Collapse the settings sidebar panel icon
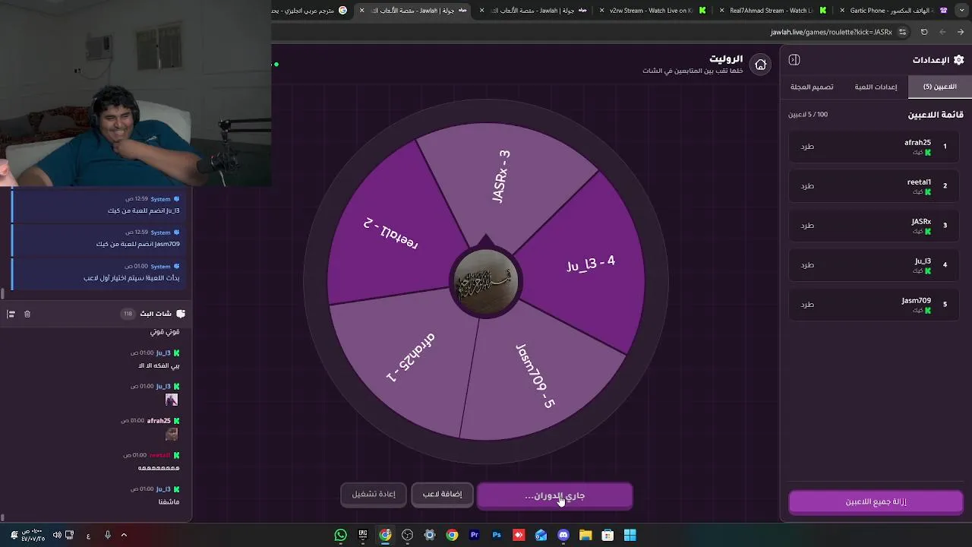This screenshot has height=547, width=972. (x=794, y=60)
